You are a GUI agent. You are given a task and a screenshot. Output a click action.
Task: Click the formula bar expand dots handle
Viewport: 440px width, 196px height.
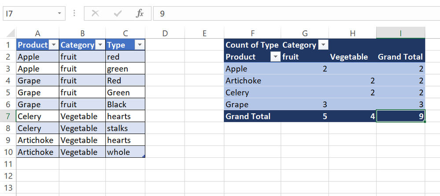point(74,13)
